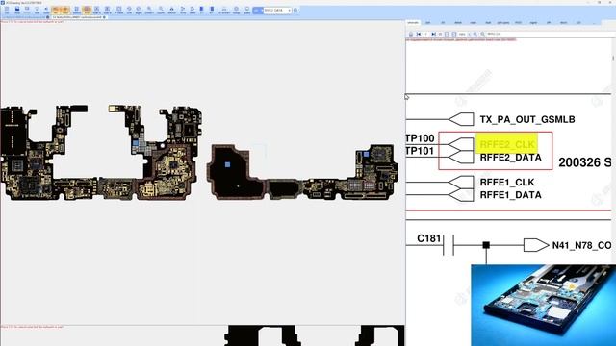Click the blue pad on the right-hand board
This screenshot has width=616, height=346.
[366, 154]
